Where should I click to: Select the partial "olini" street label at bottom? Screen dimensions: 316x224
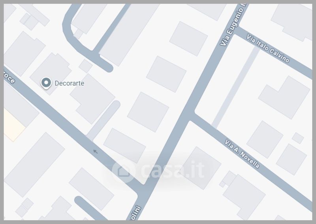pos(136,213)
